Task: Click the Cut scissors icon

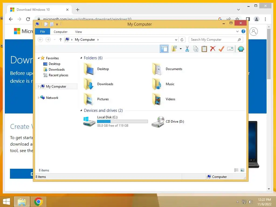Action: point(187,49)
